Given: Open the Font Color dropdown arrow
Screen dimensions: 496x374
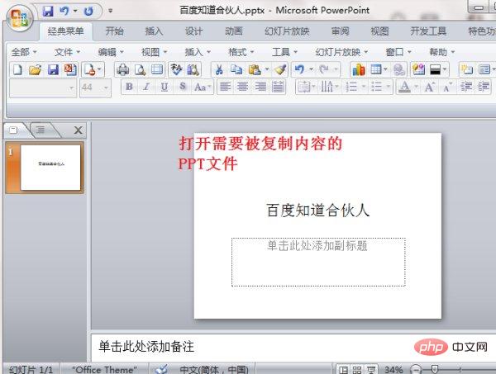Looking at the screenshot, I should (417, 87).
